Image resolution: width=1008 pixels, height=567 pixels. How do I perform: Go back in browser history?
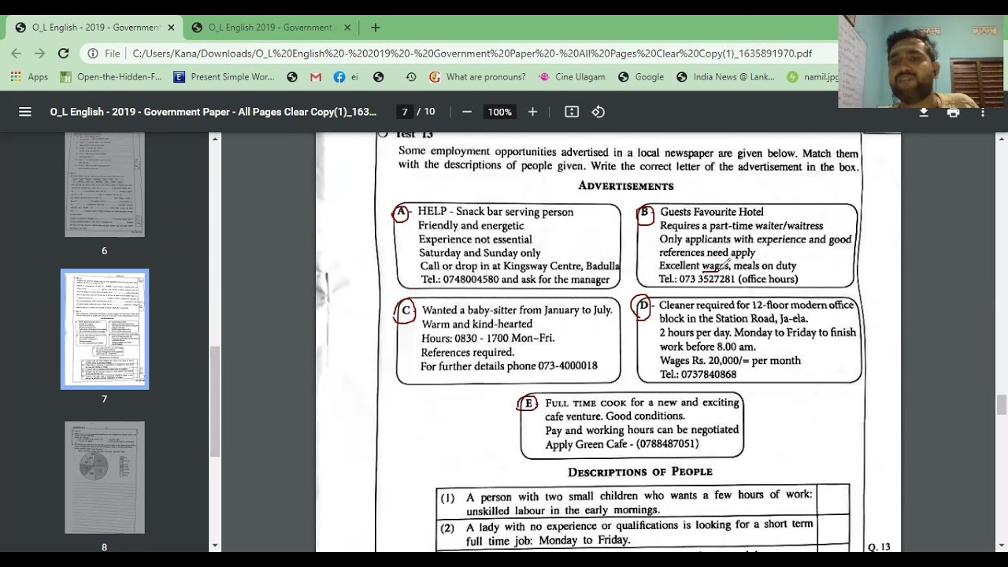coord(17,54)
